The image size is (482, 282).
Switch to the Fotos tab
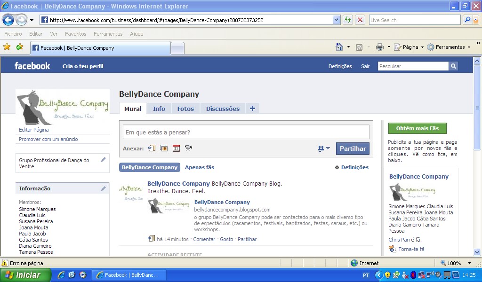click(185, 109)
